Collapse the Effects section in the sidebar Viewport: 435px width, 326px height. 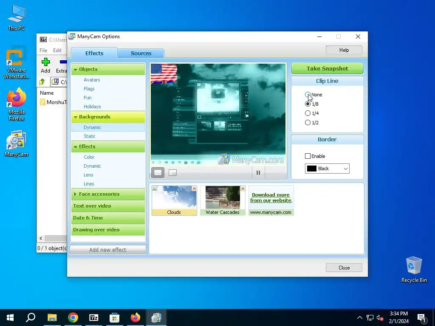click(108, 146)
